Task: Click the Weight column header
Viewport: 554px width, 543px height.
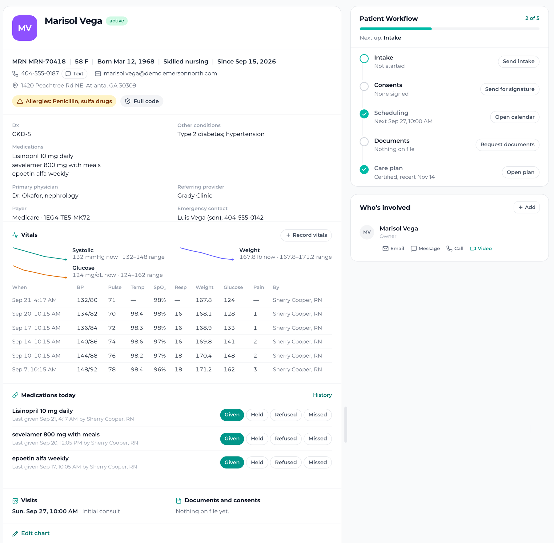Action: 204,287
